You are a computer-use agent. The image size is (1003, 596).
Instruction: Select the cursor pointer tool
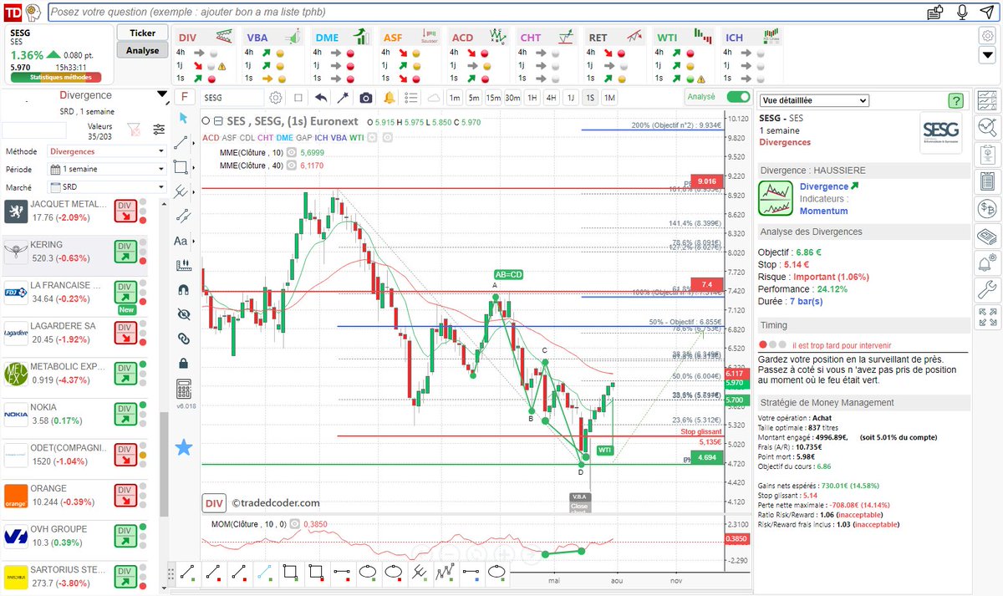[184, 118]
